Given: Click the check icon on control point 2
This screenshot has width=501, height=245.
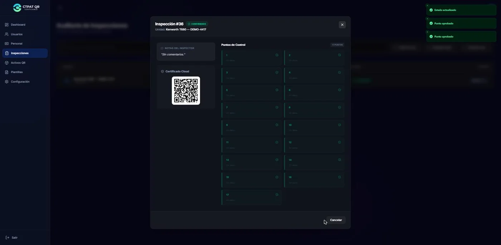Looking at the screenshot, I should pos(339,55).
